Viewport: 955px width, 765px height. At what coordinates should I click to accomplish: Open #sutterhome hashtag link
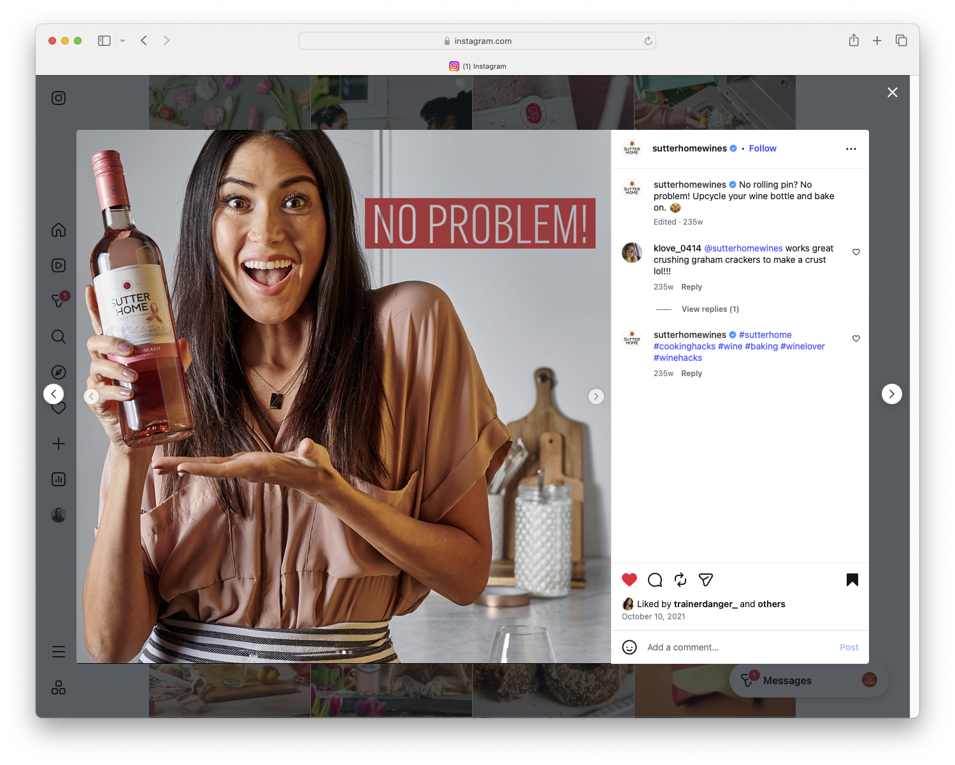coord(765,335)
